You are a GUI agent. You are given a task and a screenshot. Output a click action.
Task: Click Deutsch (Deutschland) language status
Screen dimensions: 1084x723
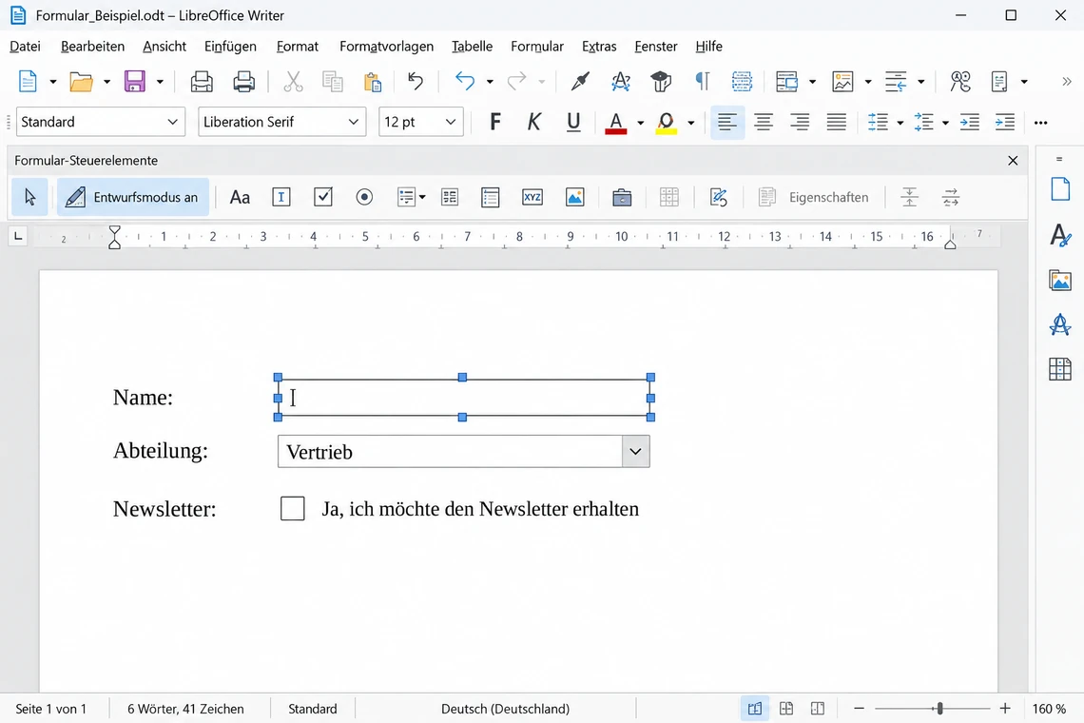pyautogui.click(x=505, y=709)
